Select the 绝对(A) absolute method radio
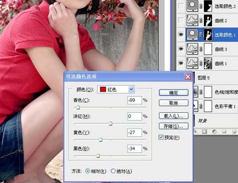 tap(113, 171)
